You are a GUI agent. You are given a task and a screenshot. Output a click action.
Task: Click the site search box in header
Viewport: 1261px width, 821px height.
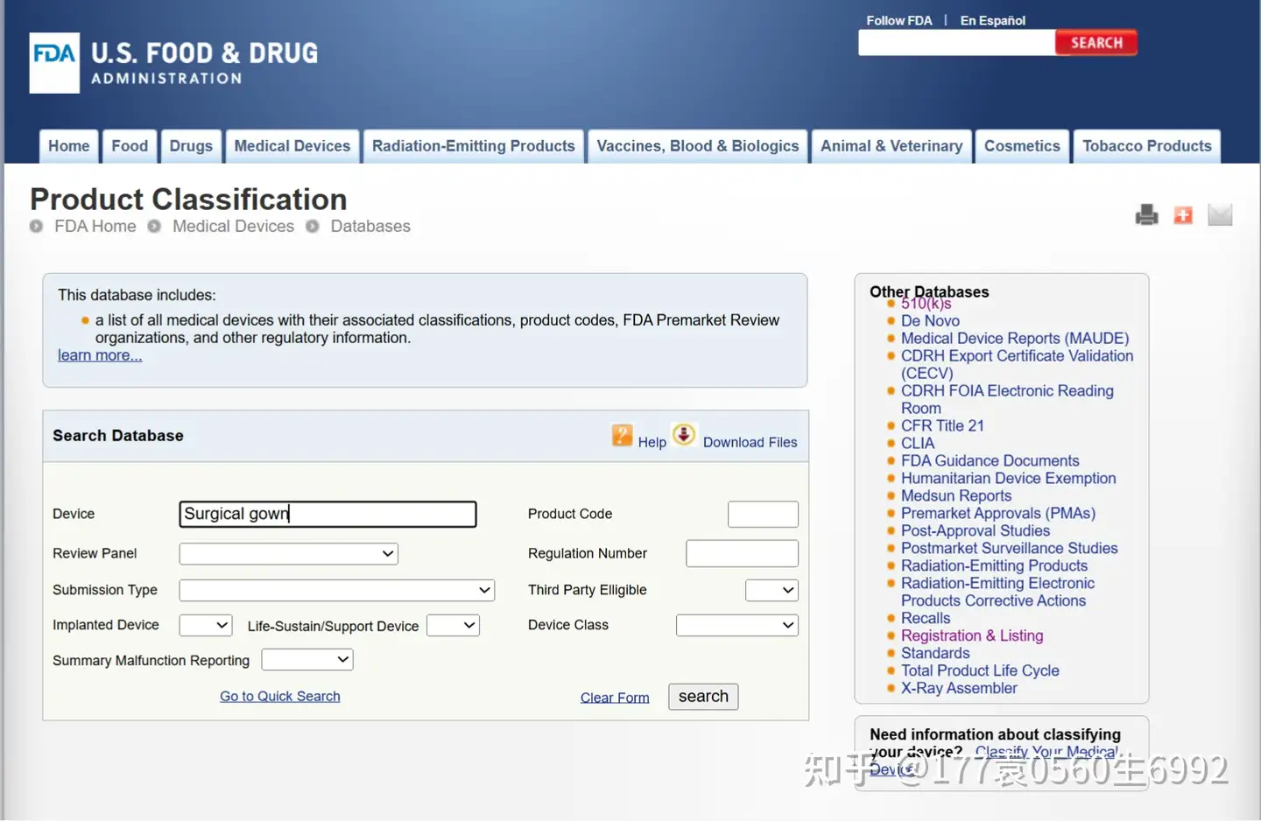pos(957,43)
